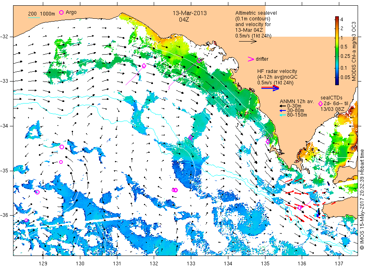Screen dimensions: 367x269
Task: Click the 'Argo' legend text
Action: (71, 12)
